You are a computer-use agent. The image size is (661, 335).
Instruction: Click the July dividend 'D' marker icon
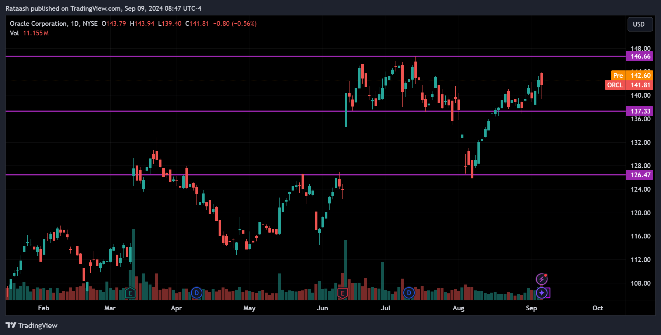click(409, 293)
